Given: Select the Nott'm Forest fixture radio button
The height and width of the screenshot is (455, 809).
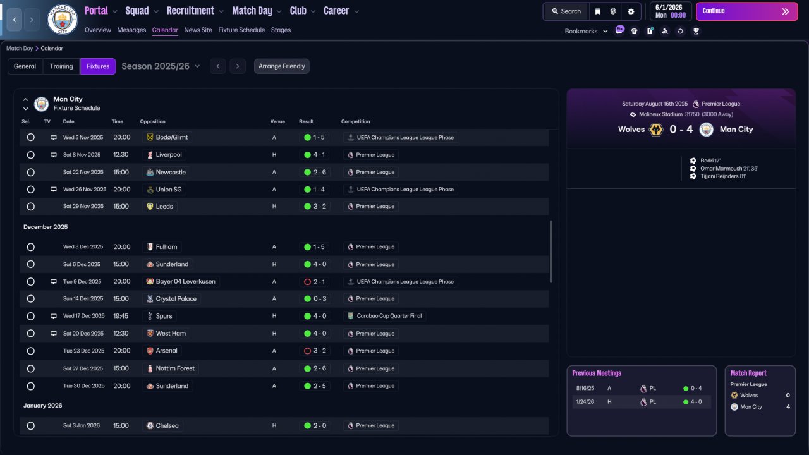Looking at the screenshot, I should (30, 368).
